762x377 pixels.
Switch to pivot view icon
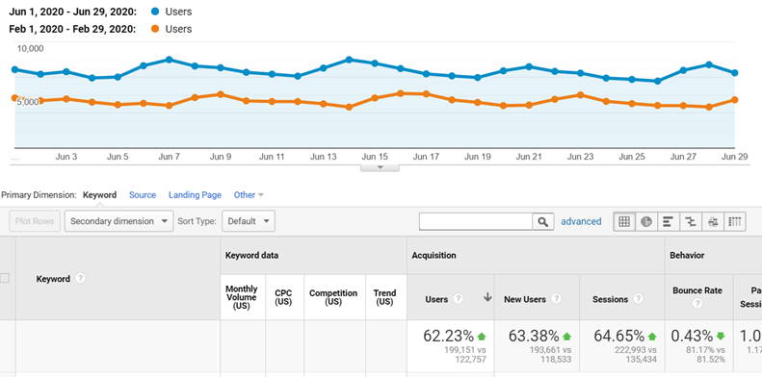tap(735, 222)
